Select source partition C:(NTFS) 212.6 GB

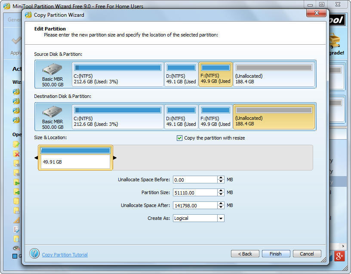click(x=118, y=74)
